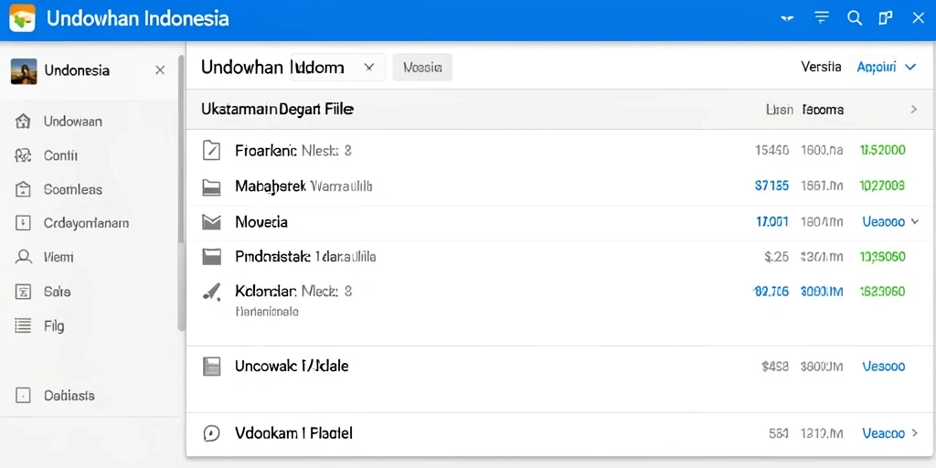Expand the Vdookam I Pladtel row chevron
Viewport: 936px width, 468px height.
tap(914, 433)
